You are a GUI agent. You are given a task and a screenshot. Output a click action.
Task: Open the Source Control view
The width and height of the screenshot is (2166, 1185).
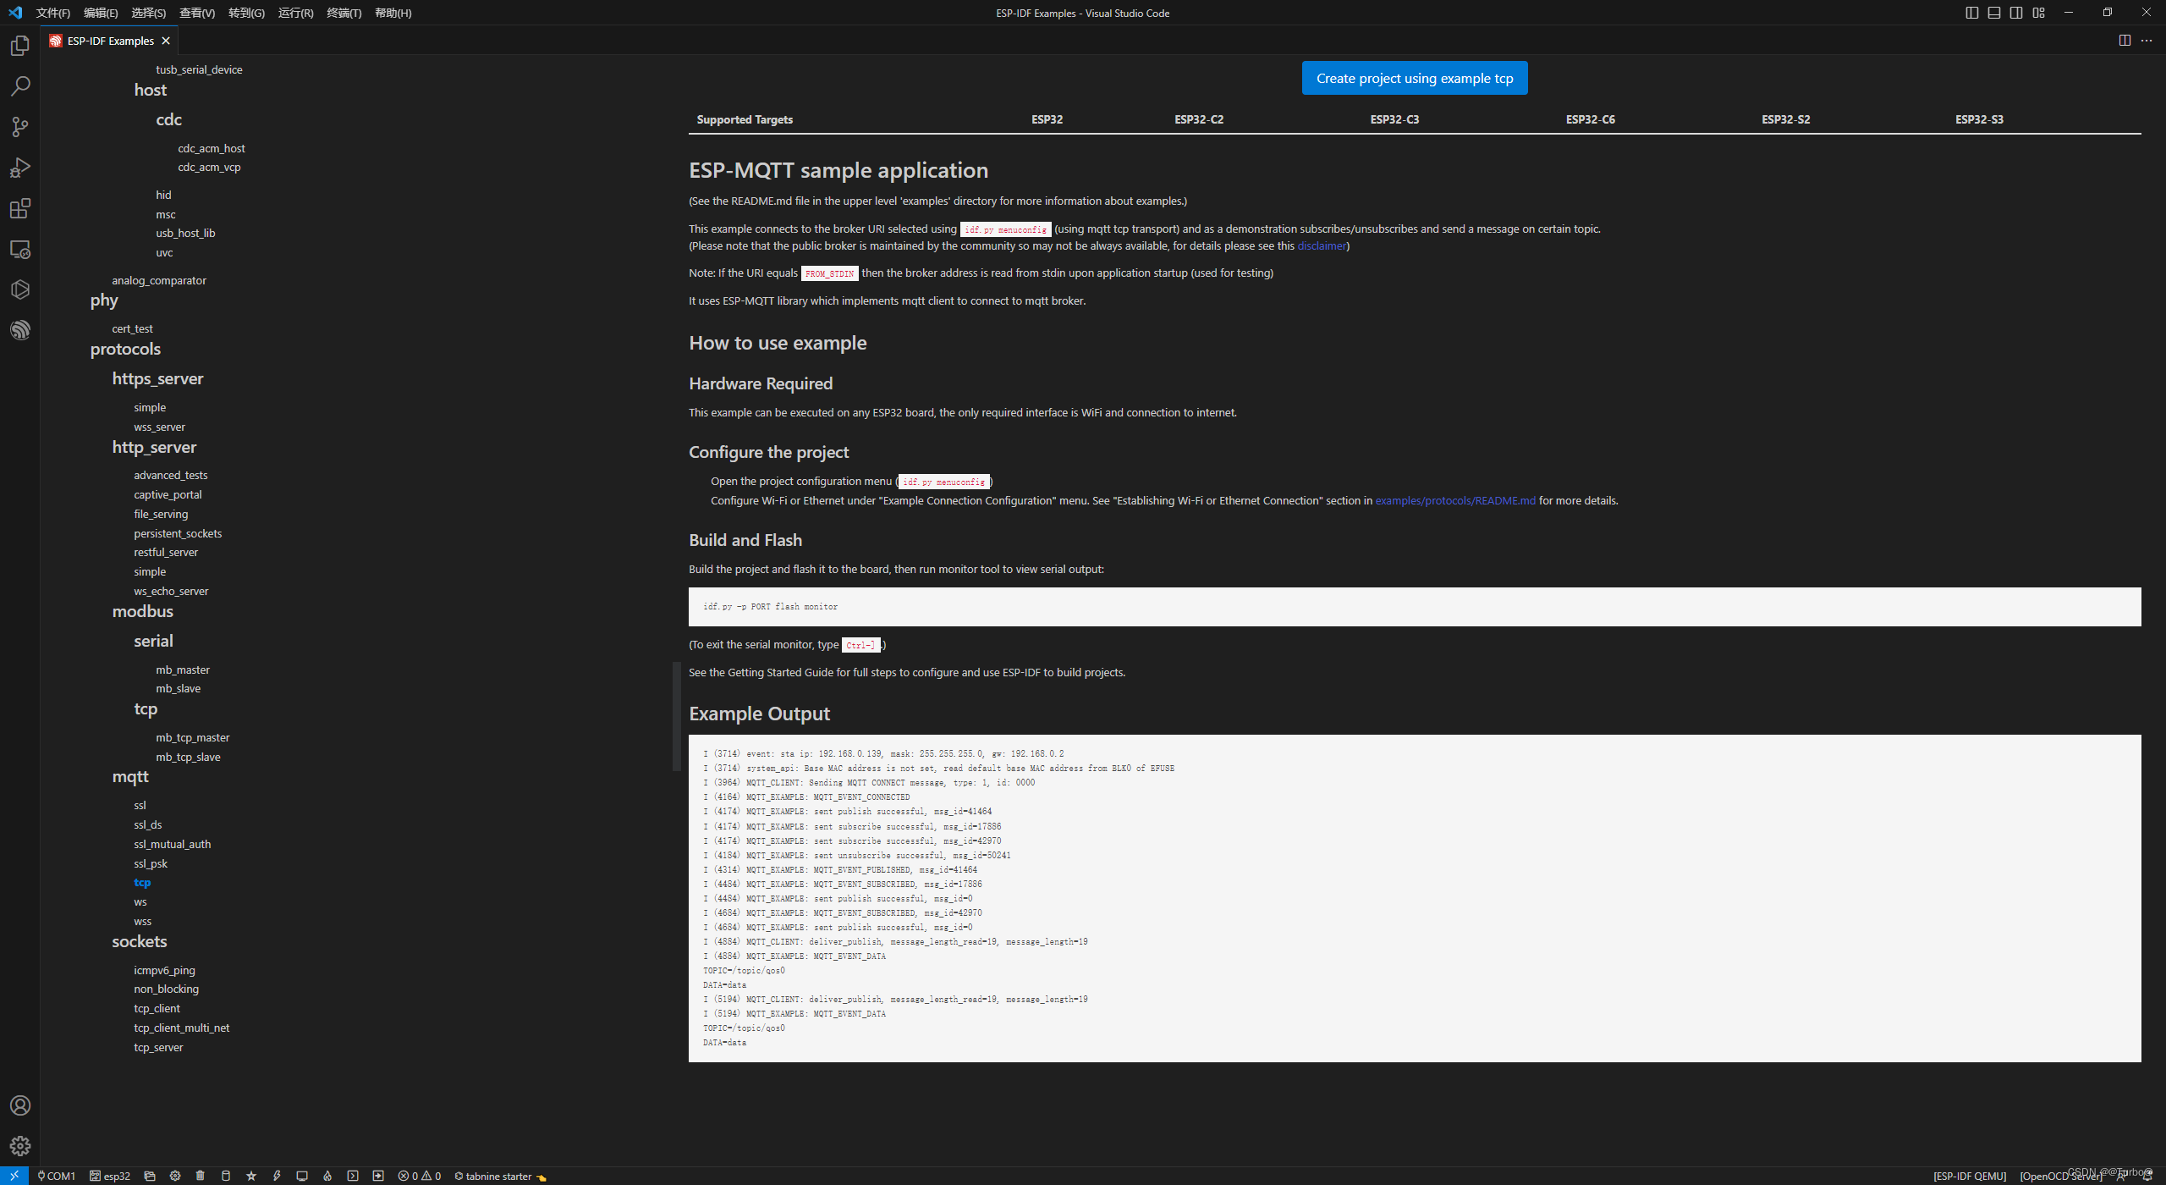tap(20, 127)
